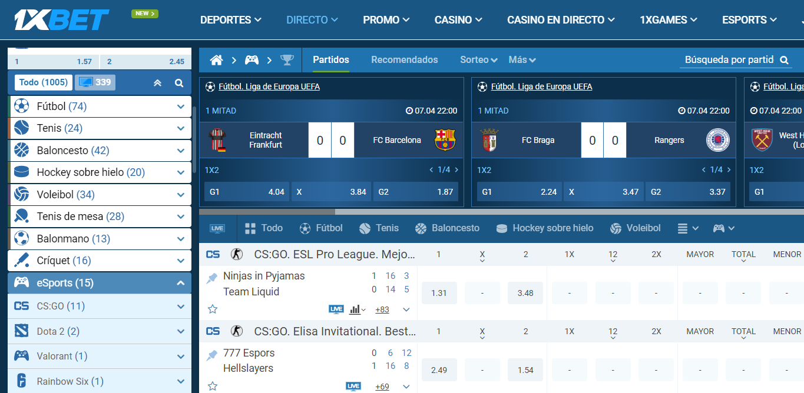The height and width of the screenshot is (393, 804).
Task: Show 339 live streaming events
Action: point(95,82)
